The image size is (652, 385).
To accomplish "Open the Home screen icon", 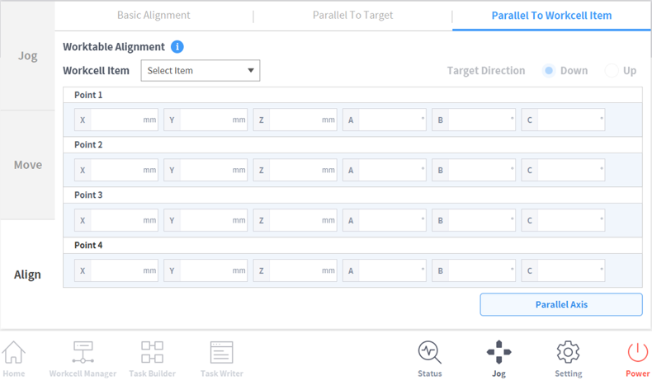I will pyautogui.click(x=14, y=358).
